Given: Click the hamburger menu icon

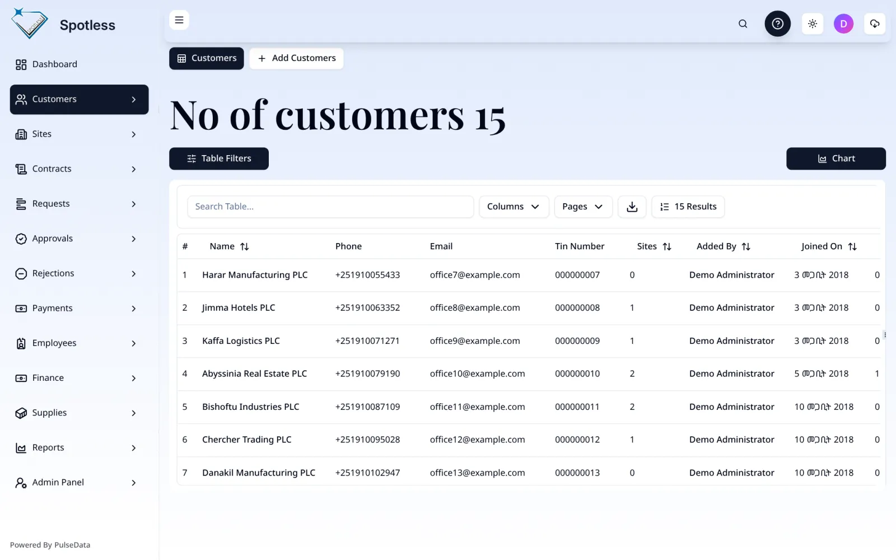Looking at the screenshot, I should (x=179, y=20).
